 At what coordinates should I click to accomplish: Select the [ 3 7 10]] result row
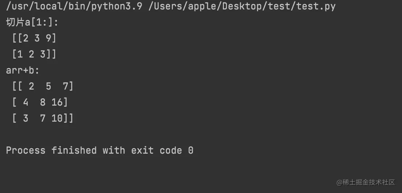coord(43,118)
